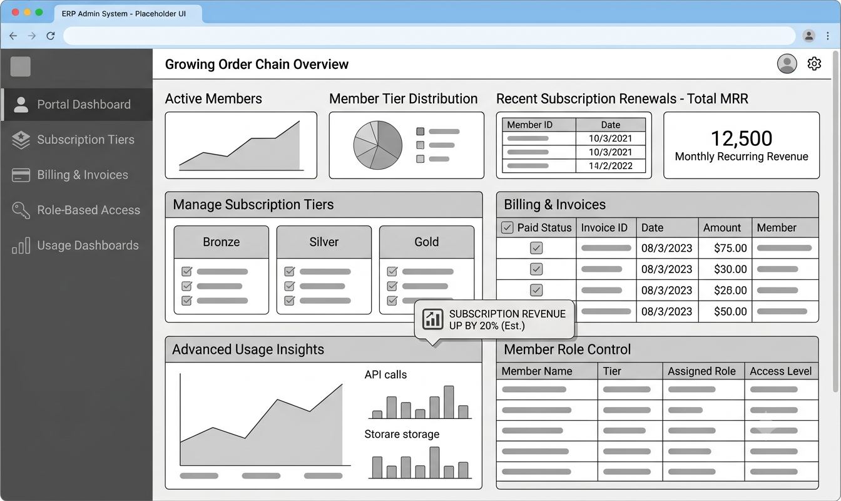Click the Active Members area chart
This screenshot has width=841, height=501.
pyautogui.click(x=241, y=145)
